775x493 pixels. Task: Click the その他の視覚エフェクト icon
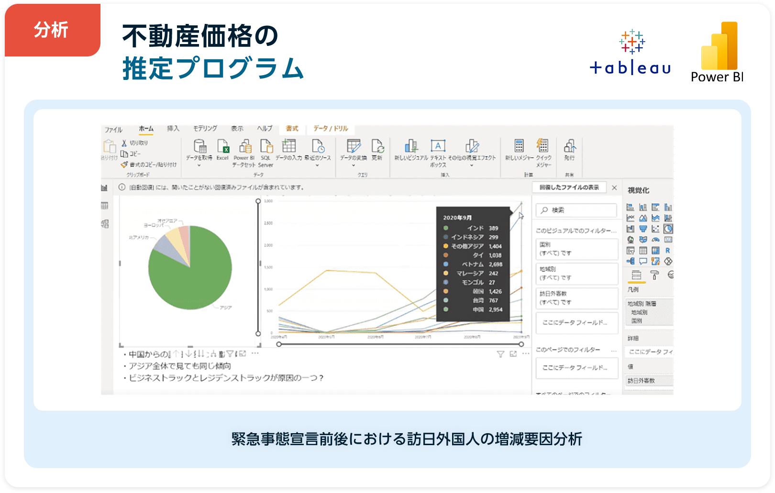point(472,146)
